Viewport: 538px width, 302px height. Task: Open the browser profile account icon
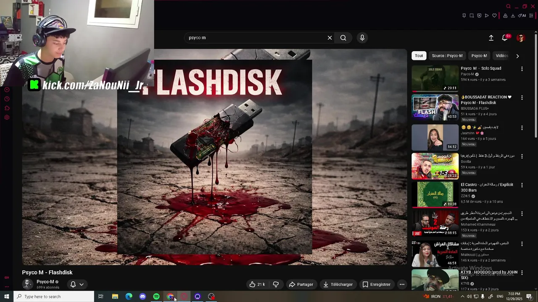505,16
